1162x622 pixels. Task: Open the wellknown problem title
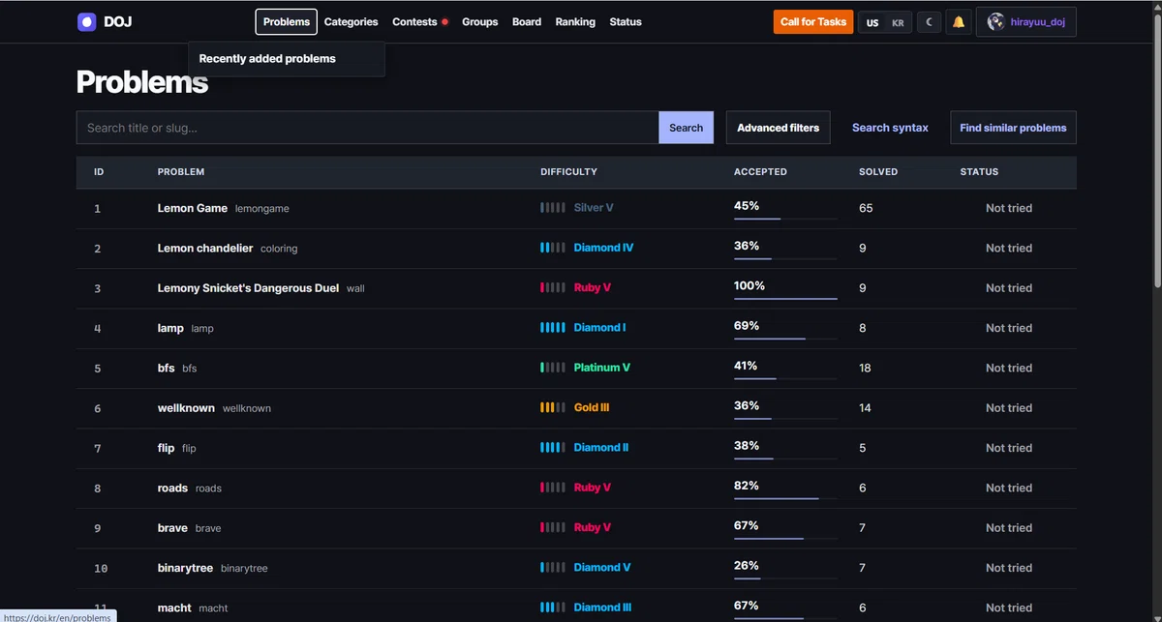click(186, 408)
